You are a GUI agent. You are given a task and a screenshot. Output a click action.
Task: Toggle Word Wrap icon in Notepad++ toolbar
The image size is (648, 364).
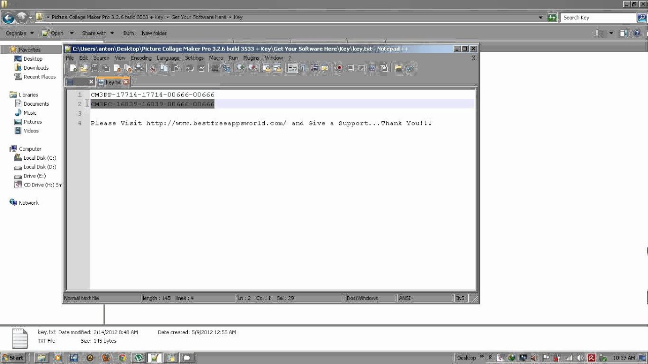point(292,68)
